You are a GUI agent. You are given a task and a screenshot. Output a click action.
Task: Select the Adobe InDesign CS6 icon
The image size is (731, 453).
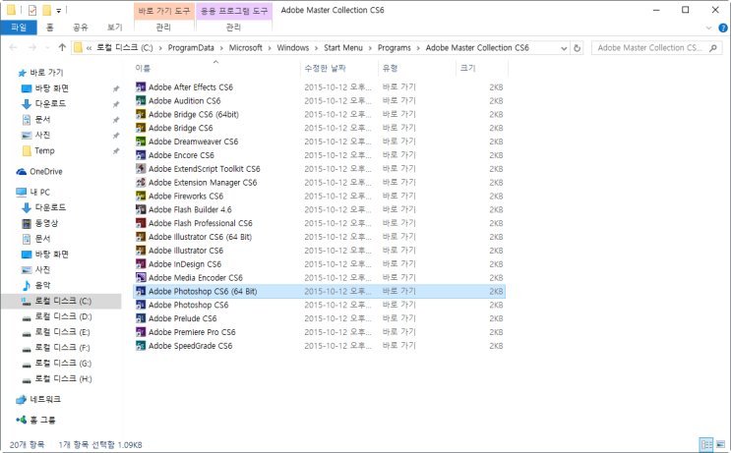coord(141,264)
